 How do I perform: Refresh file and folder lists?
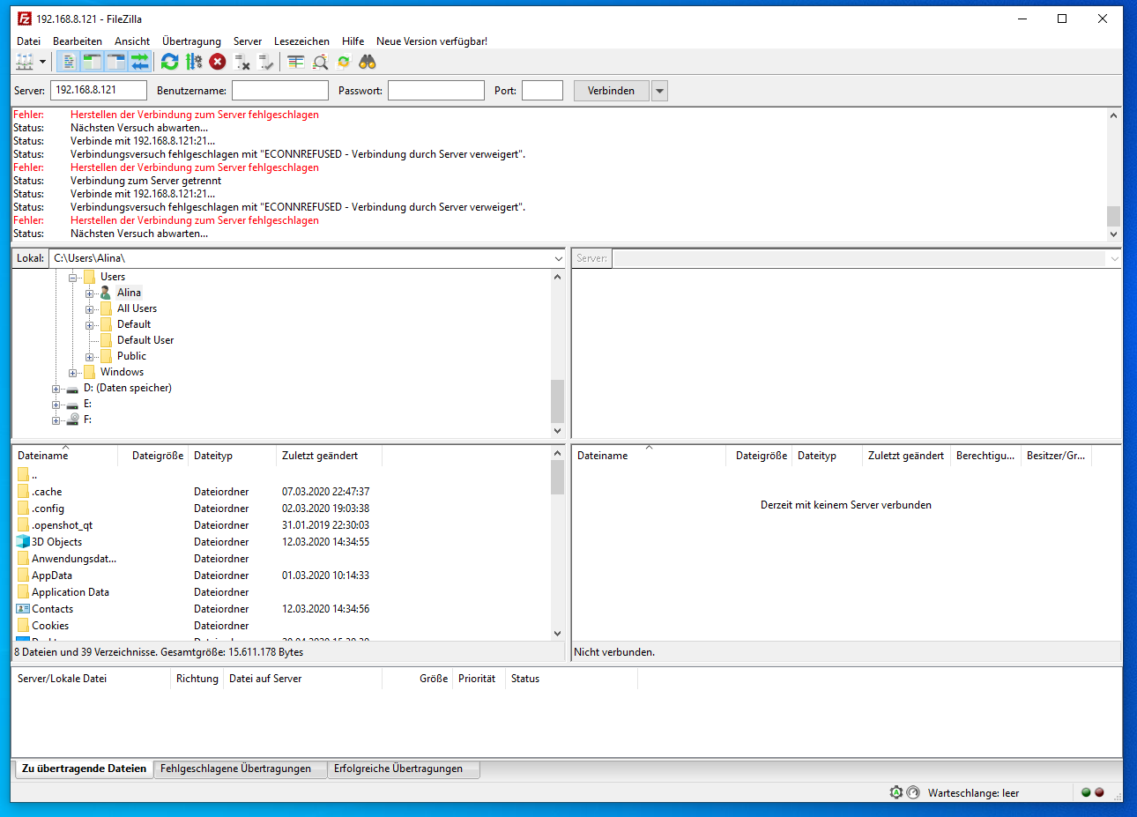tap(170, 62)
